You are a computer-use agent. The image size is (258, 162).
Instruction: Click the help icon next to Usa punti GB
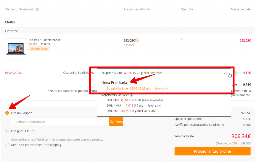click(x=33, y=131)
